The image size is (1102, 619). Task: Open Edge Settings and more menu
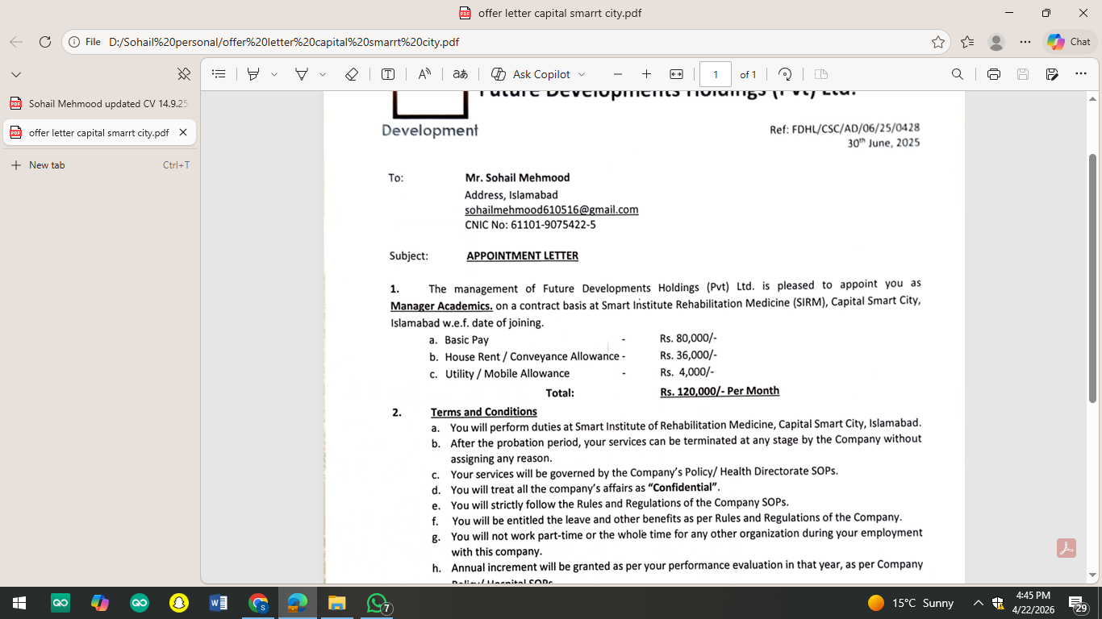point(1025,42)
